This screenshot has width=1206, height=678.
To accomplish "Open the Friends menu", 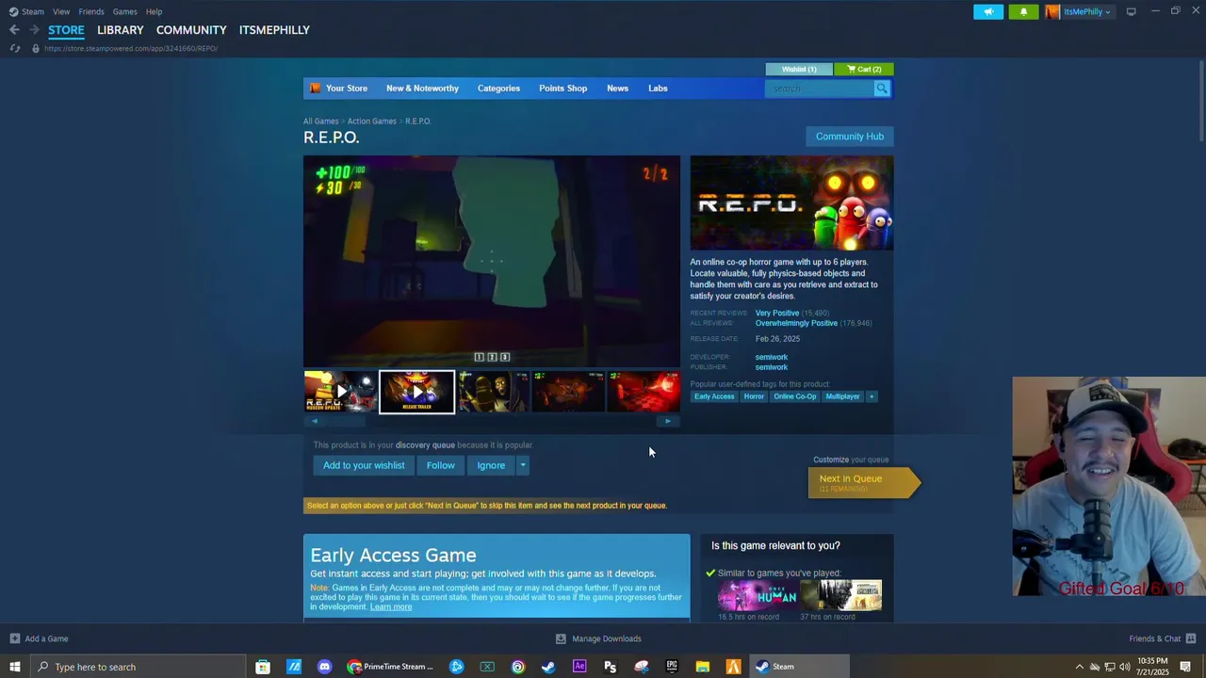I will pyautogui.click(x=91, y=11).
